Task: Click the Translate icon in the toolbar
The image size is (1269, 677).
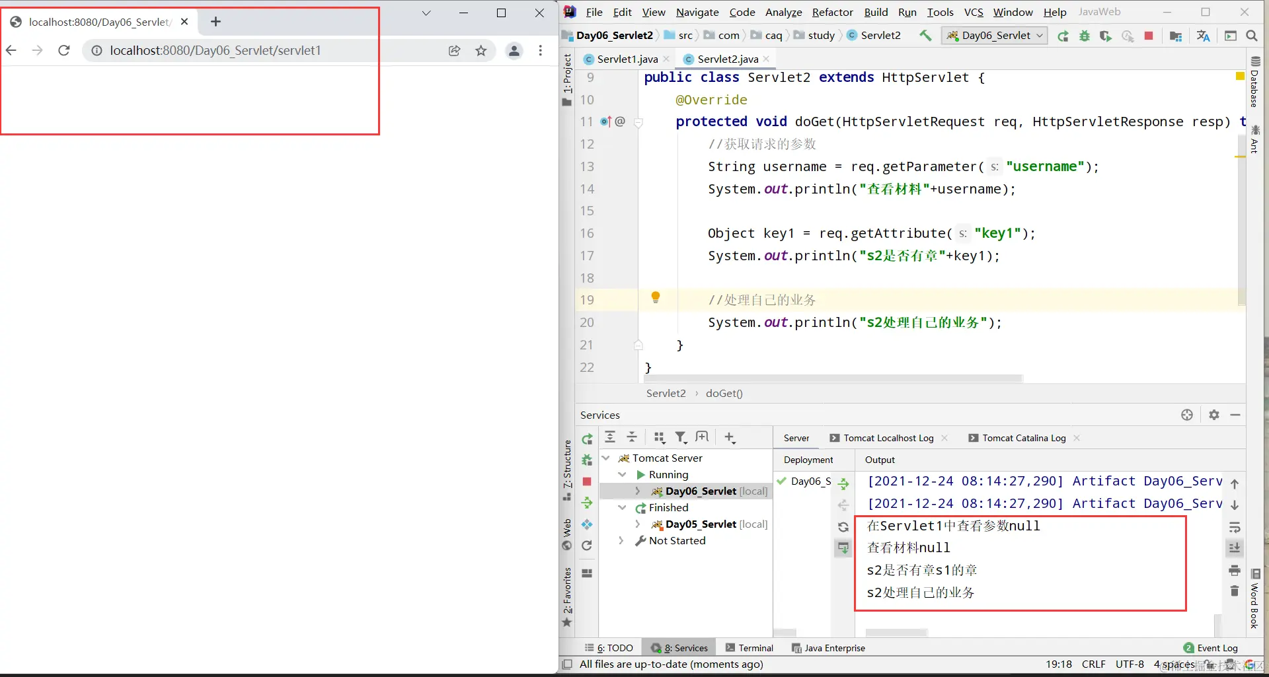Action: 1203,36
